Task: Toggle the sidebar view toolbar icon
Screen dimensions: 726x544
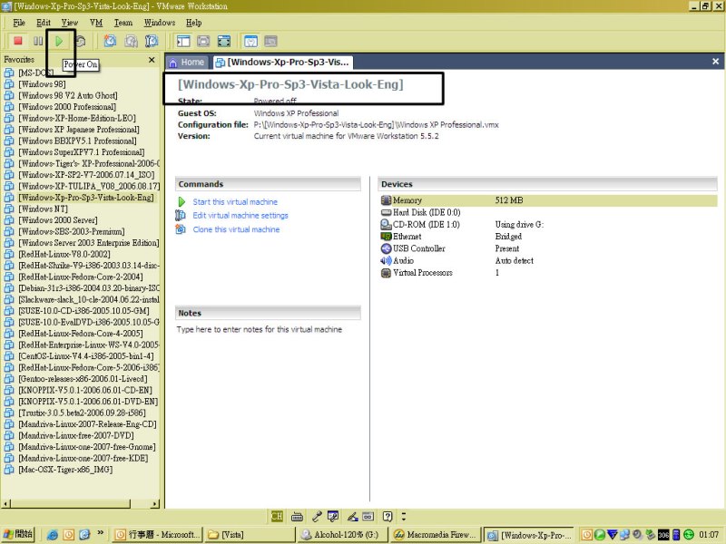Action: tap(183, 41)
